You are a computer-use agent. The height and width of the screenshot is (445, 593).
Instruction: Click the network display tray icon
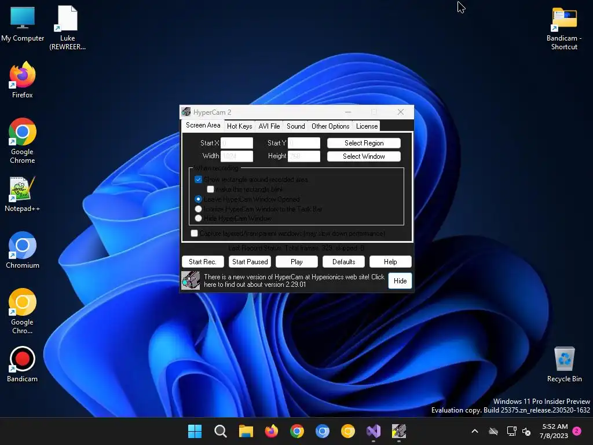tap(512, 431)
